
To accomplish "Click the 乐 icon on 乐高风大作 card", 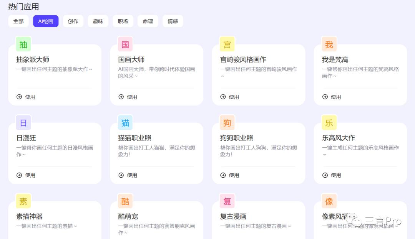I will [x=329, y=122].
